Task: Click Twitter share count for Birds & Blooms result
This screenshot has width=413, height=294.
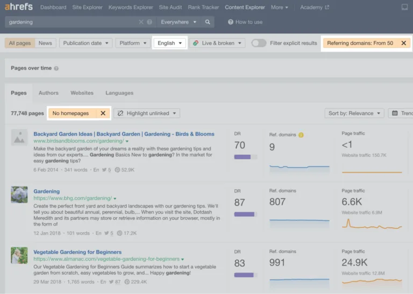Action: click(x=106, y=170)
